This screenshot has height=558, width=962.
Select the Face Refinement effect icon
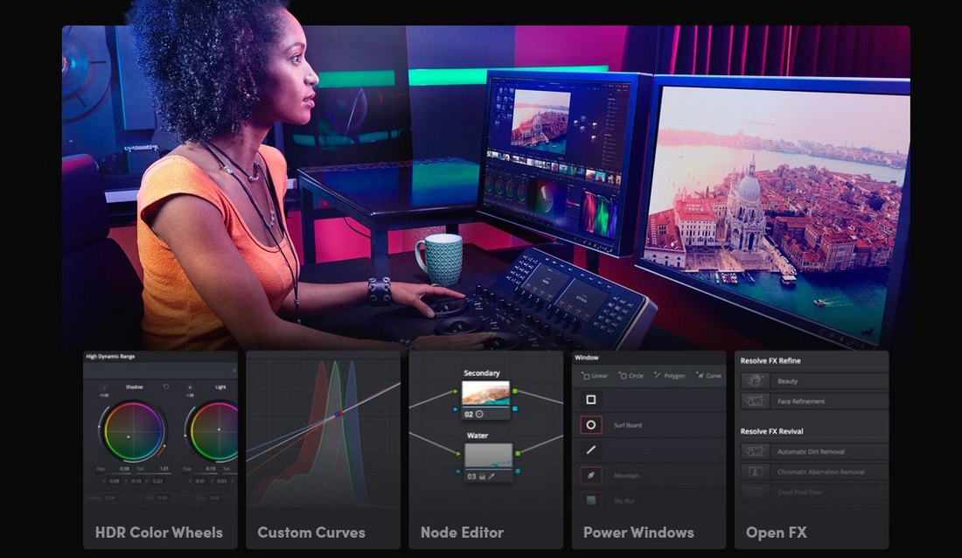click(755, 401)
